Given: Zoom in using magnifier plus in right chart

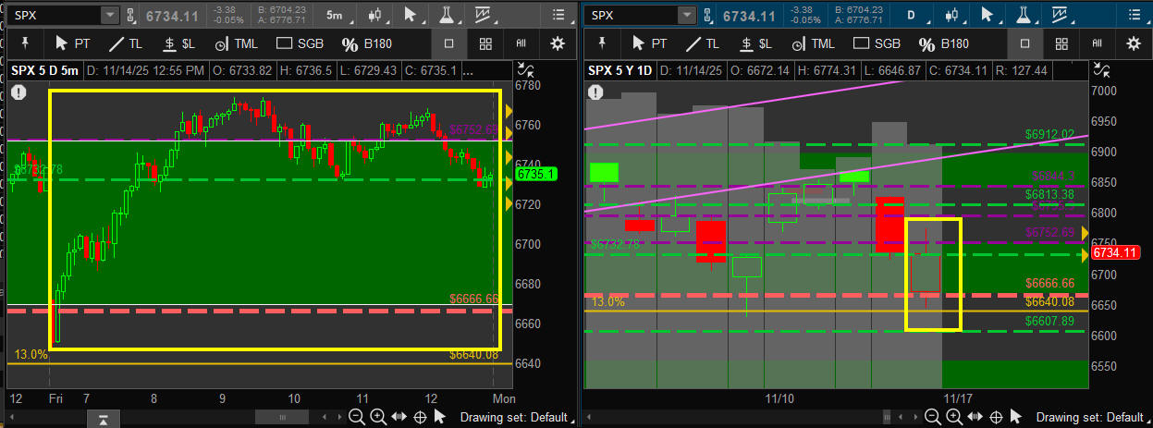Looking at the screenshot, I should coord(954,417).
